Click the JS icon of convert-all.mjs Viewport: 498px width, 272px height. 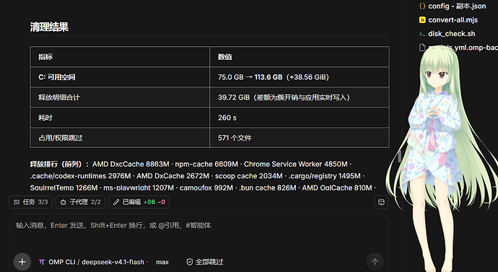coord(422,20)
